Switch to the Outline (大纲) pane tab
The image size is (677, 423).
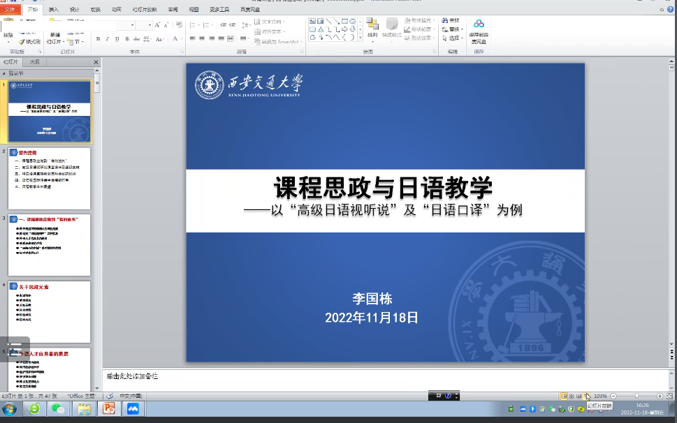[x=34, y=62]
